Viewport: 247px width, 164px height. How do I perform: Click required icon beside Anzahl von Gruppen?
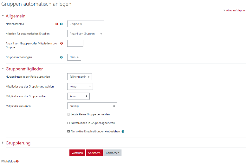(62, 43)
